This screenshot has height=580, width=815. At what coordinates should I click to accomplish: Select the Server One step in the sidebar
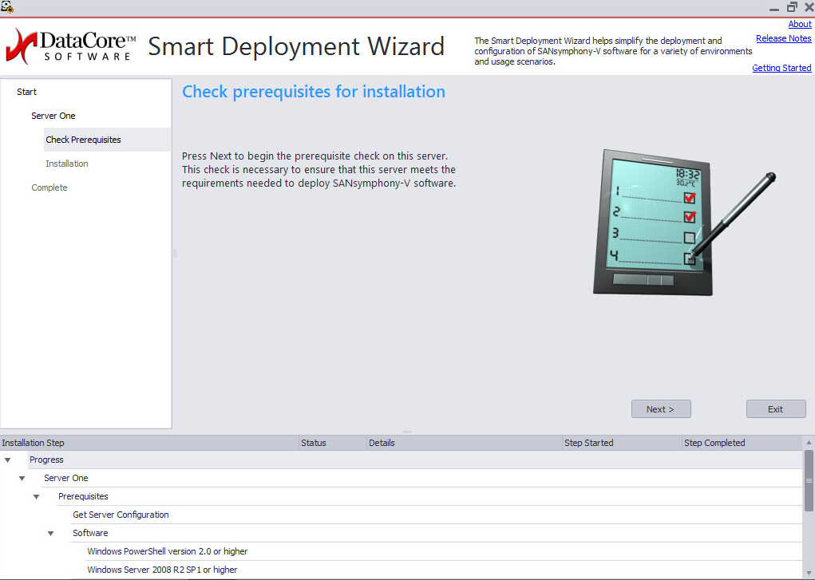point(53,115)
